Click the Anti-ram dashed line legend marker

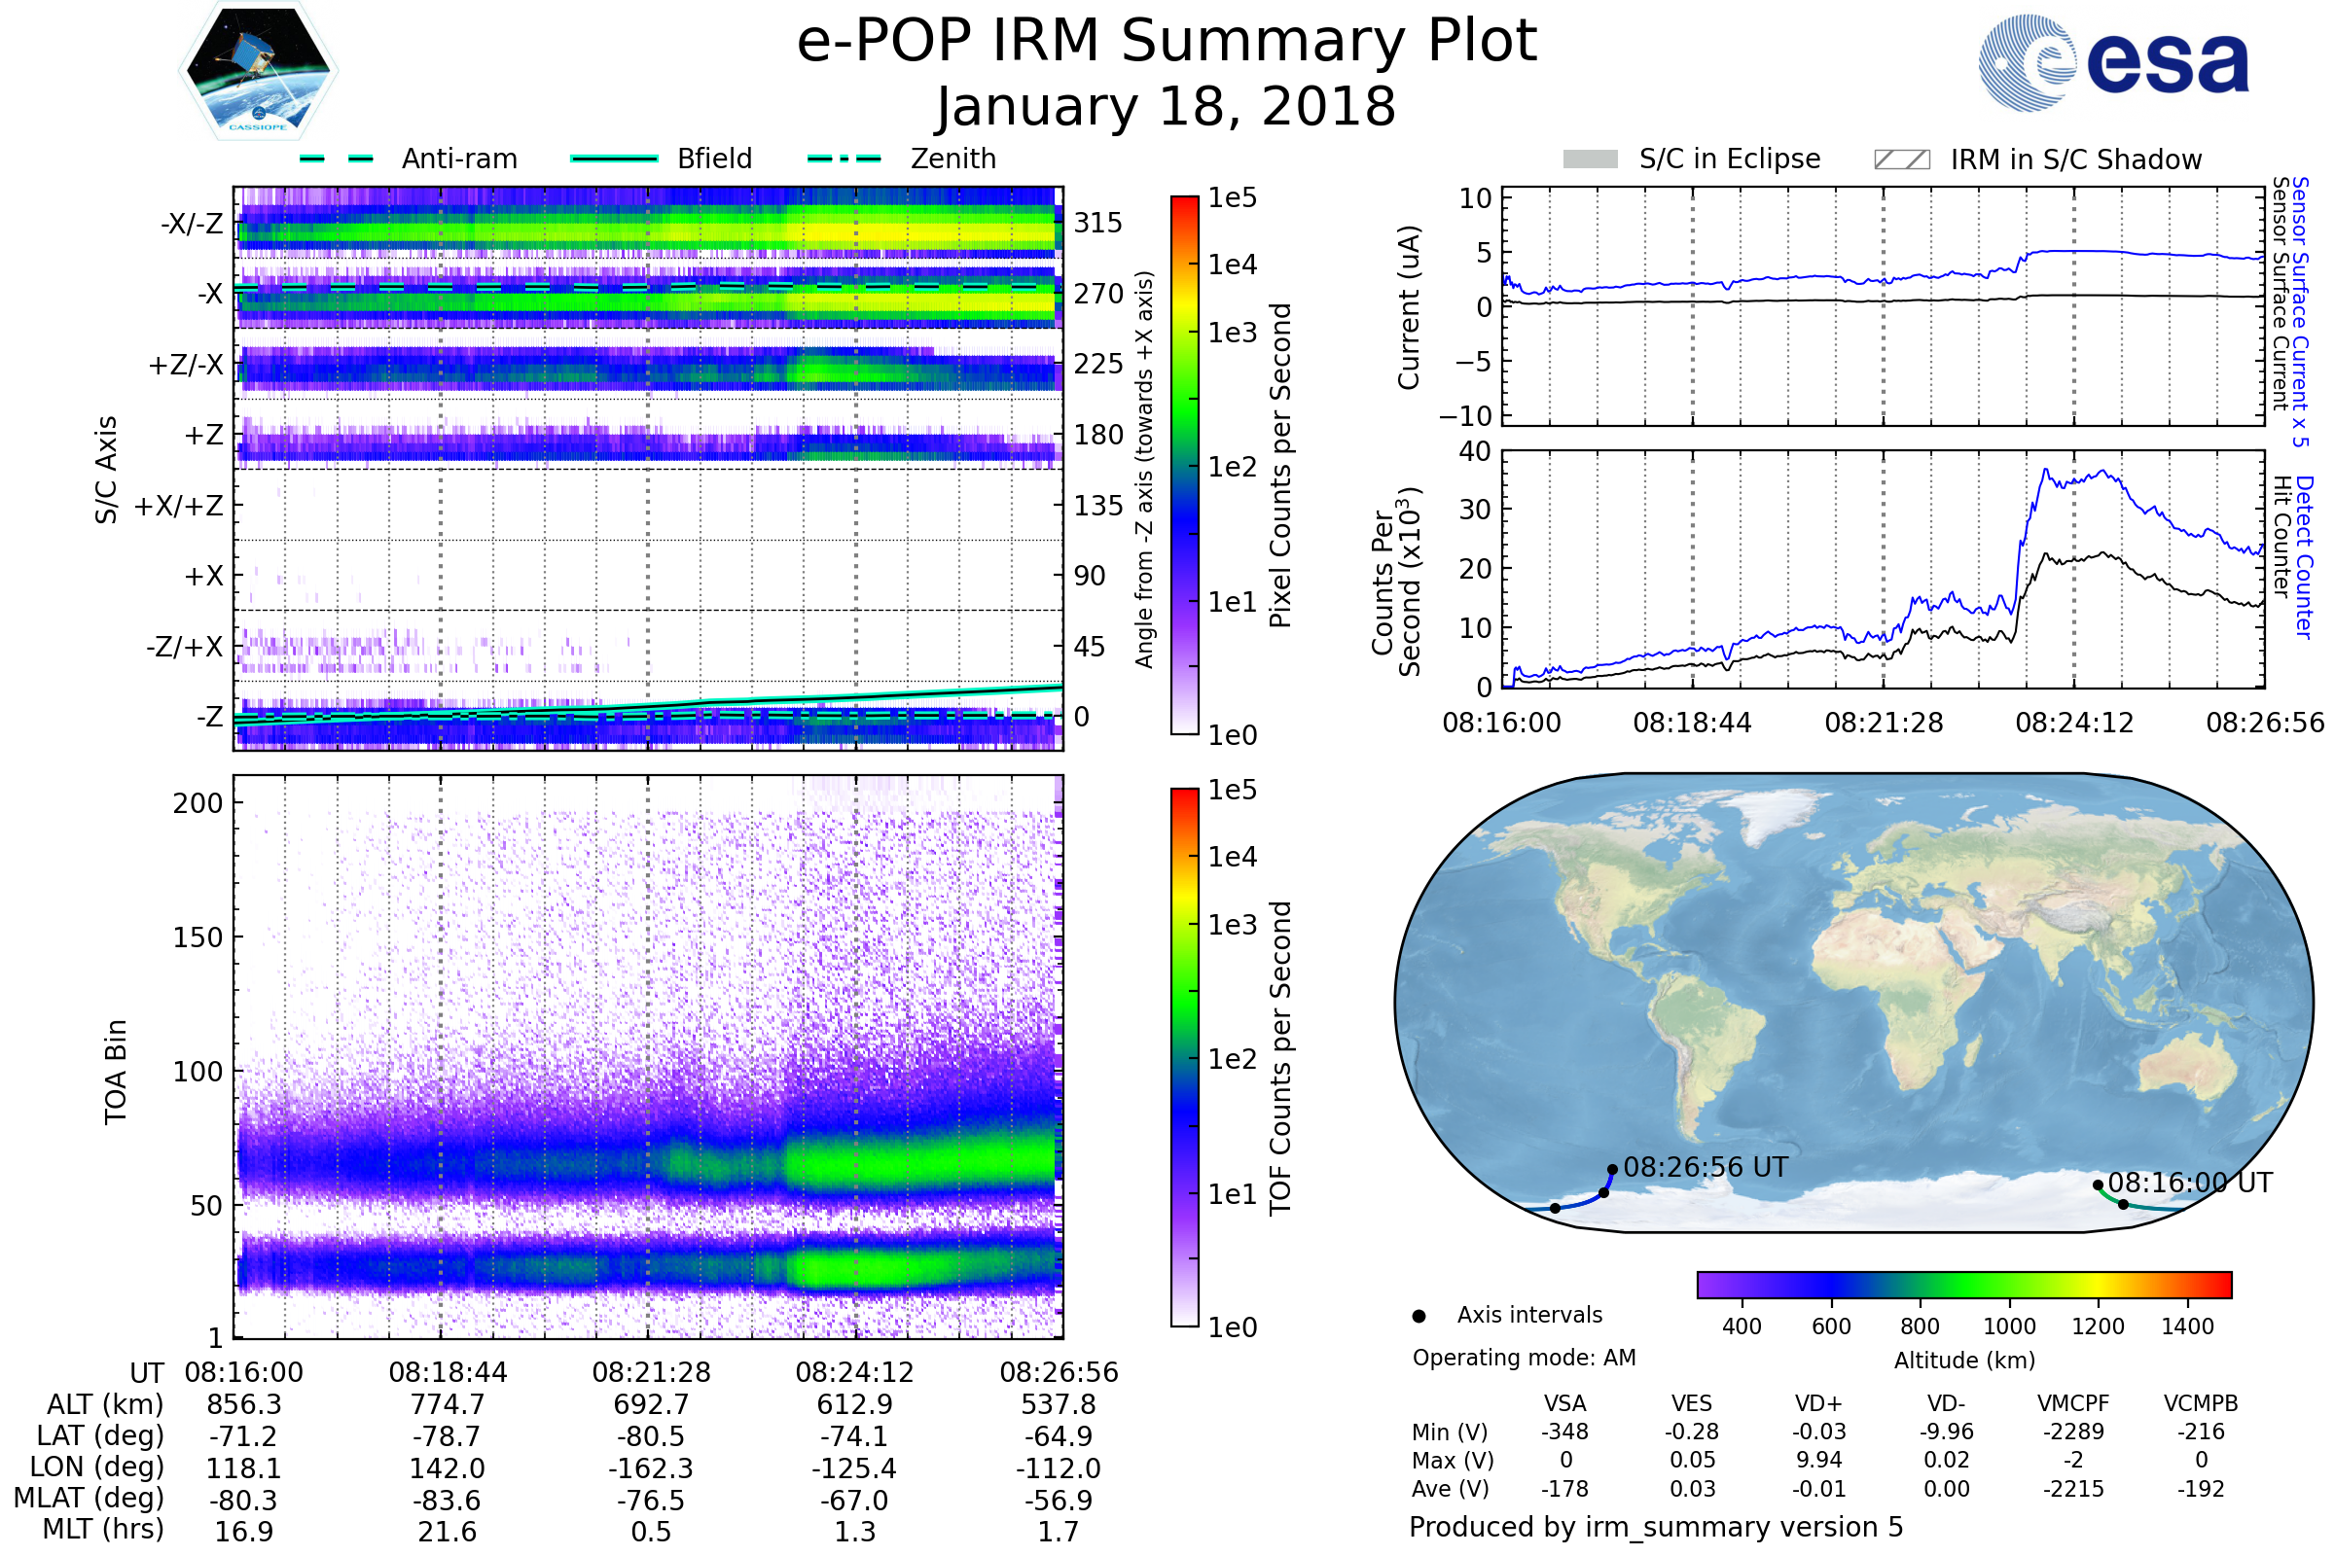(x=337, y=159)
